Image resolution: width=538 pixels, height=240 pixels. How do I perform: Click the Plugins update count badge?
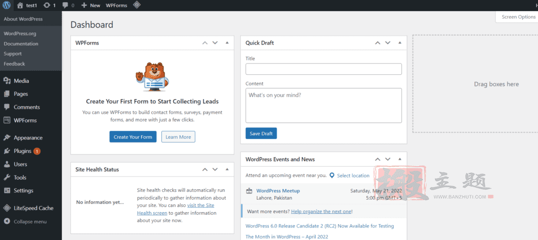pos(37,151)
